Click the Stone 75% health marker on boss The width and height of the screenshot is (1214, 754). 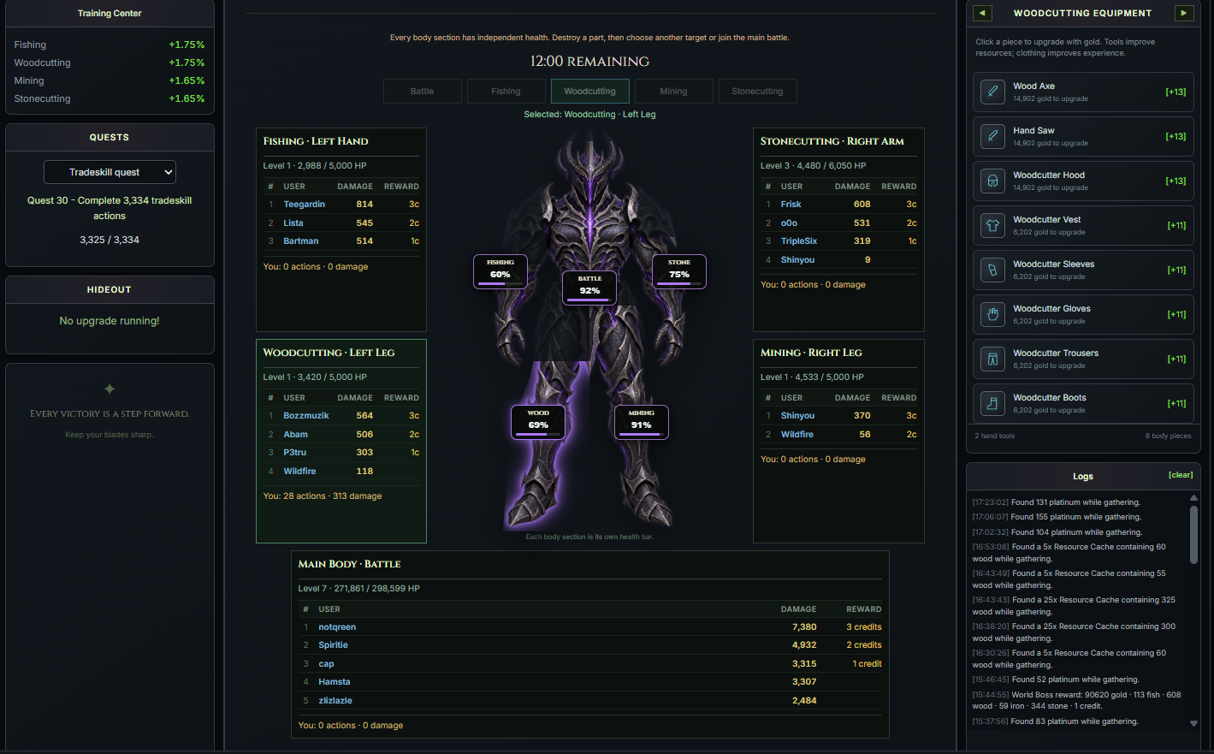679,271
